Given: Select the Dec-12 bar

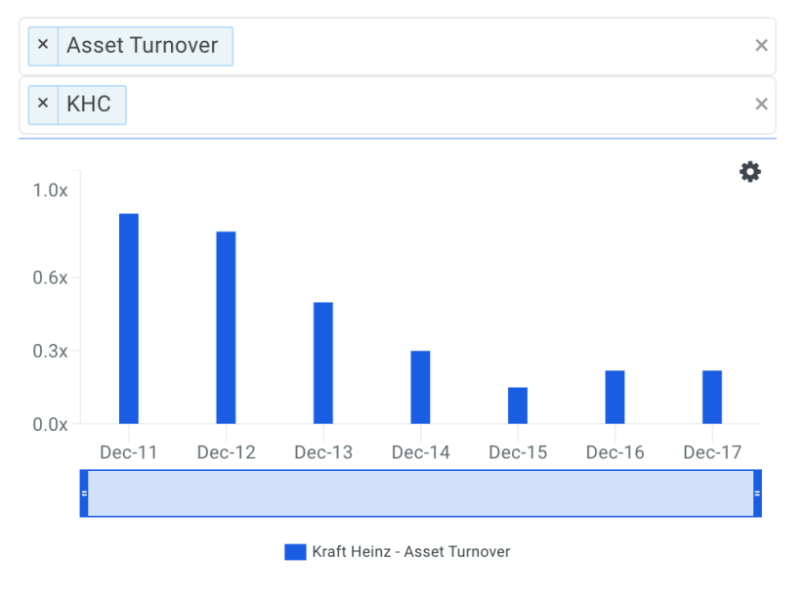Looking at the screenshot, I should click(x=226, y=327).
